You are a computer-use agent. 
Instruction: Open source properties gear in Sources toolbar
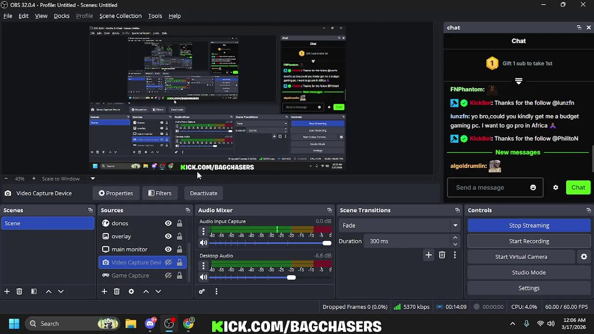coord(131,291)
